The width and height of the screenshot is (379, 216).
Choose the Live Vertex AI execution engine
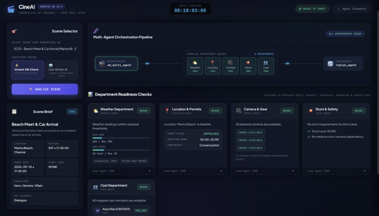coord(62,70)
